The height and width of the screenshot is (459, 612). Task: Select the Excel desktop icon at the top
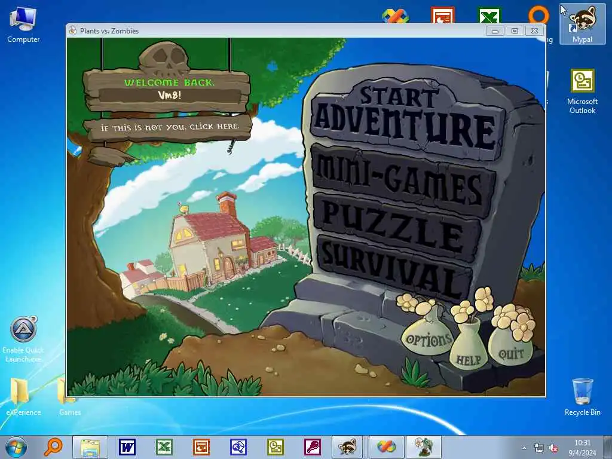pyautogui.click(x=489, y=15)
